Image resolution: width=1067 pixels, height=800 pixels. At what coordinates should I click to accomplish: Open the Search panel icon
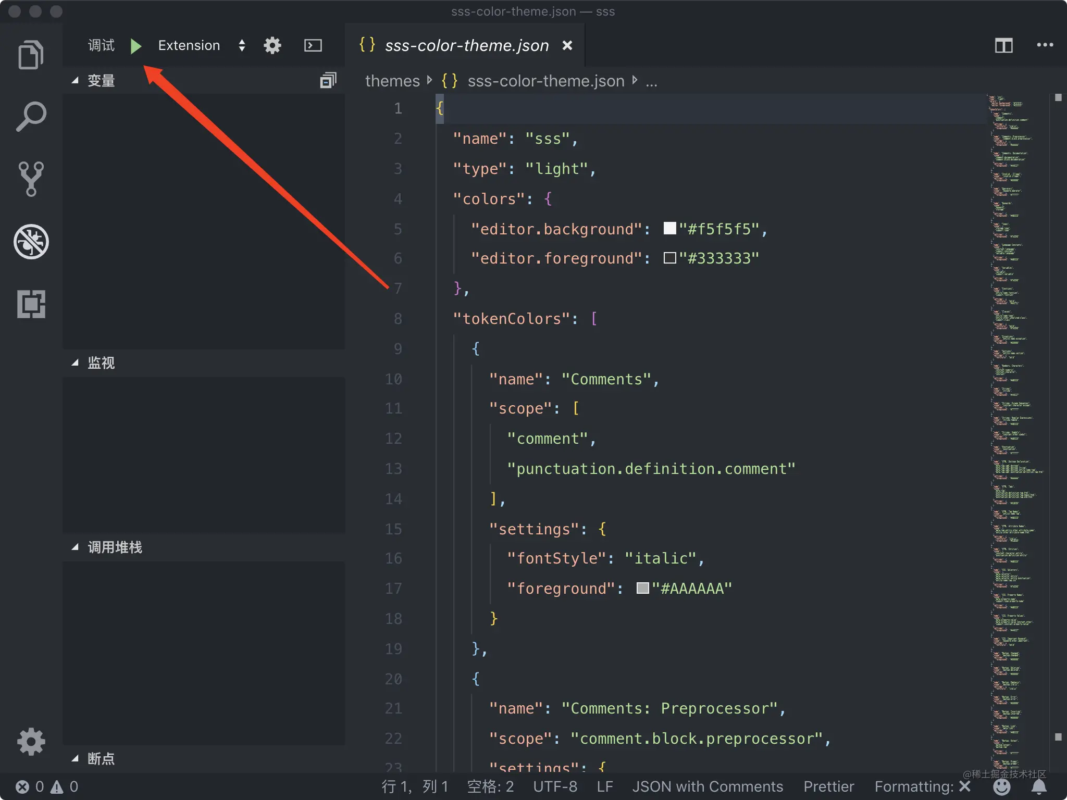[31, 116]
